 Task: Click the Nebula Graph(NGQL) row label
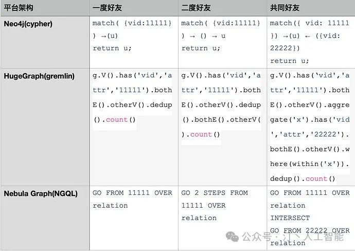point(41,193)
